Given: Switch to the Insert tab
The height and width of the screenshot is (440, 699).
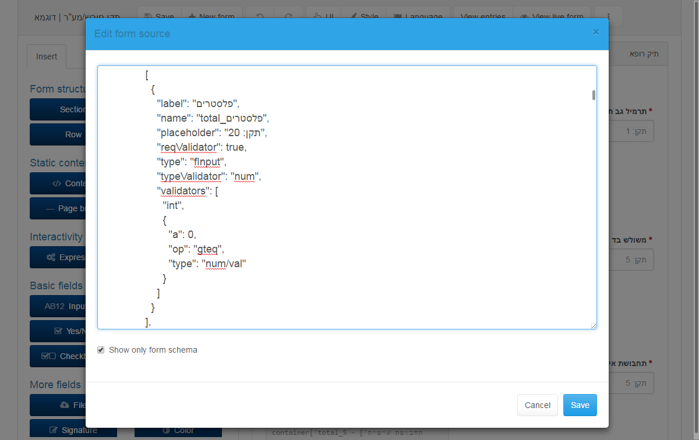Looking at the screenshot, I should [x=47, y=56].
